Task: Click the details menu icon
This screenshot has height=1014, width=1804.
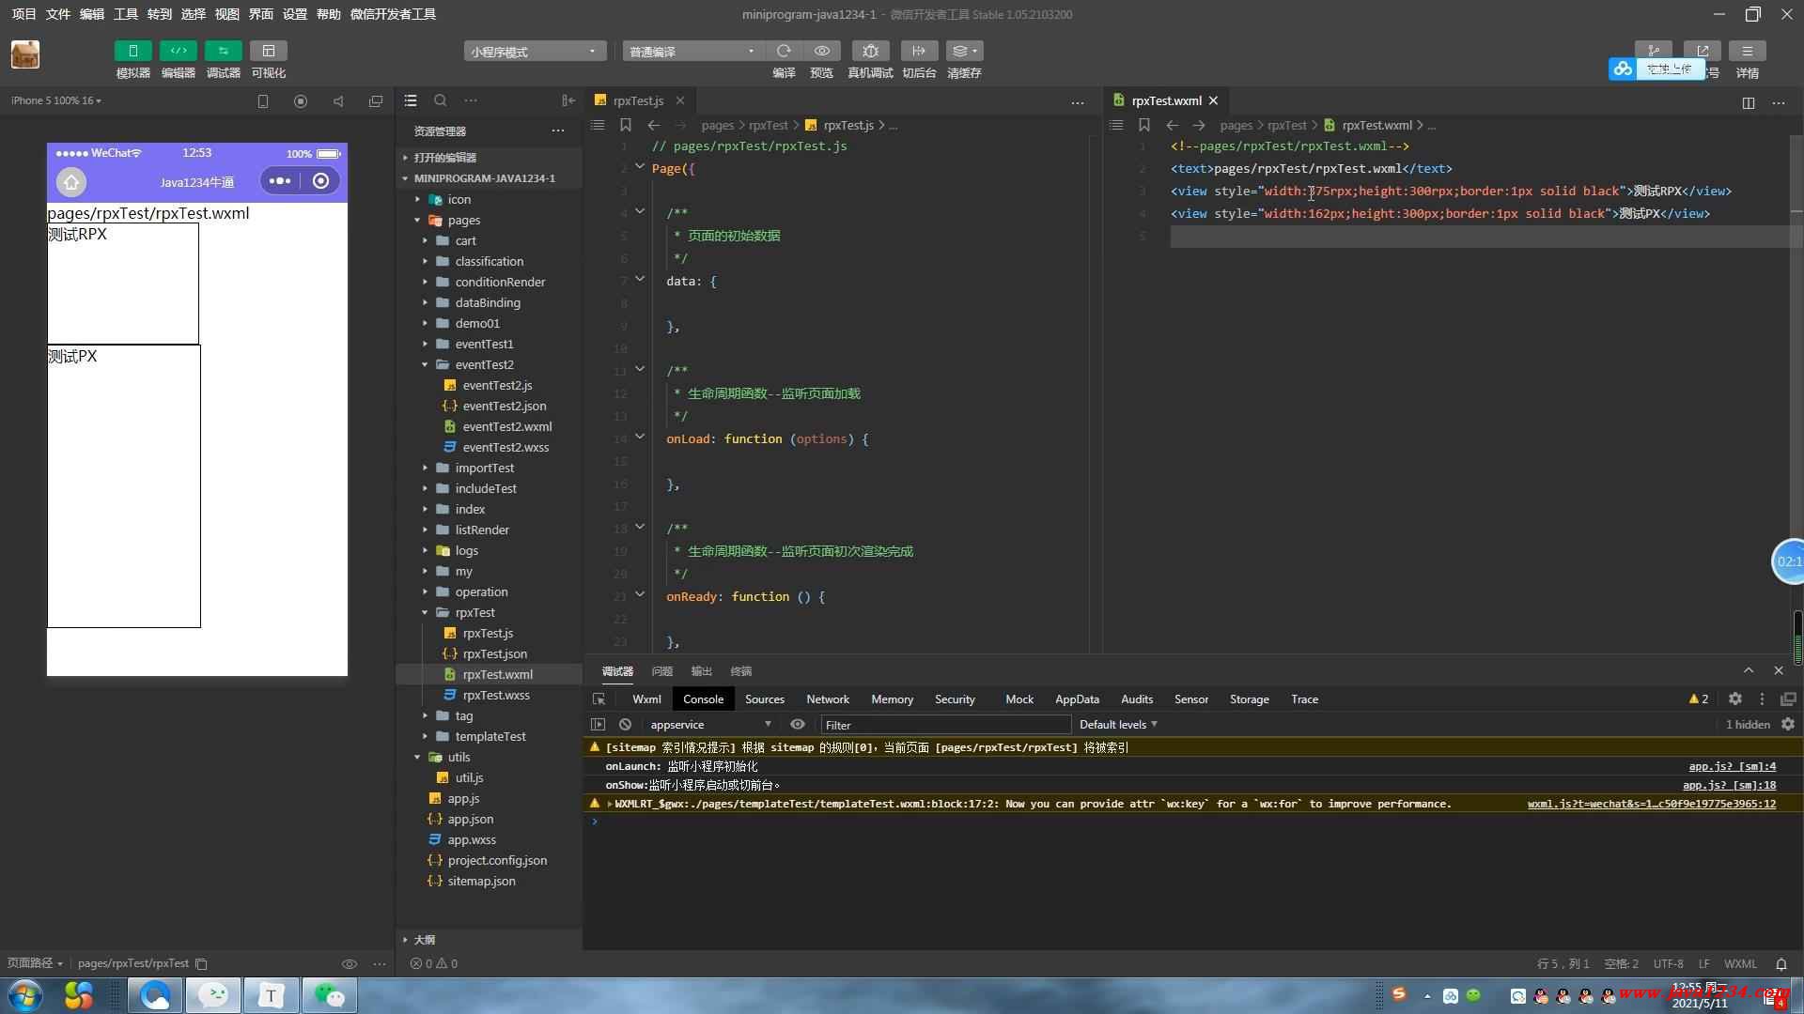Action: (1747, 51)
